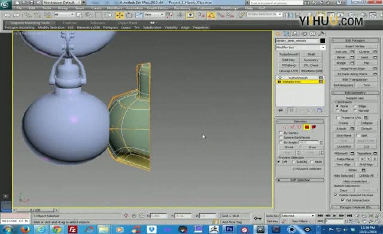
Task: Click Configure Modifier Sets icon
Action: coord(320,110)
